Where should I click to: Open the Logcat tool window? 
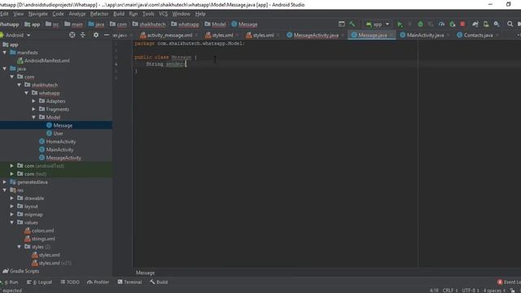click(40, 282)
